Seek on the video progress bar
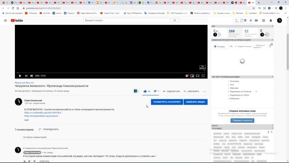 point(111,72)
